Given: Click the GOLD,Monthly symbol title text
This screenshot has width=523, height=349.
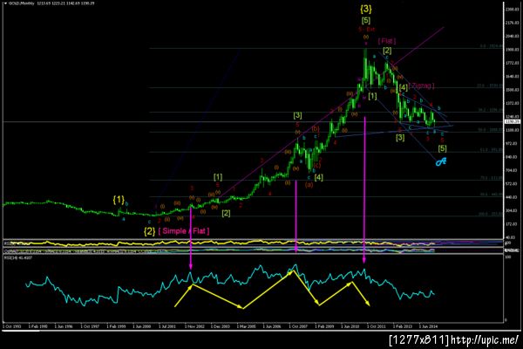Looking at the screenshot, I should coord(21,3).
